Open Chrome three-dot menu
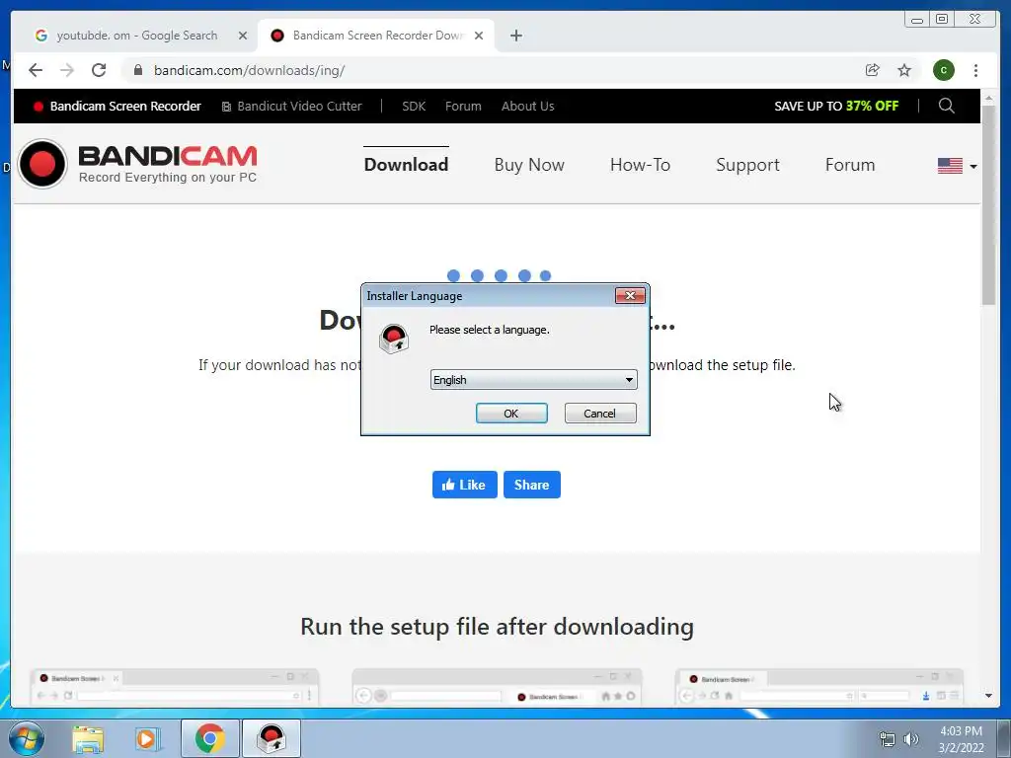This screenshot has width=1011, height=758. [x=975, y=70]
